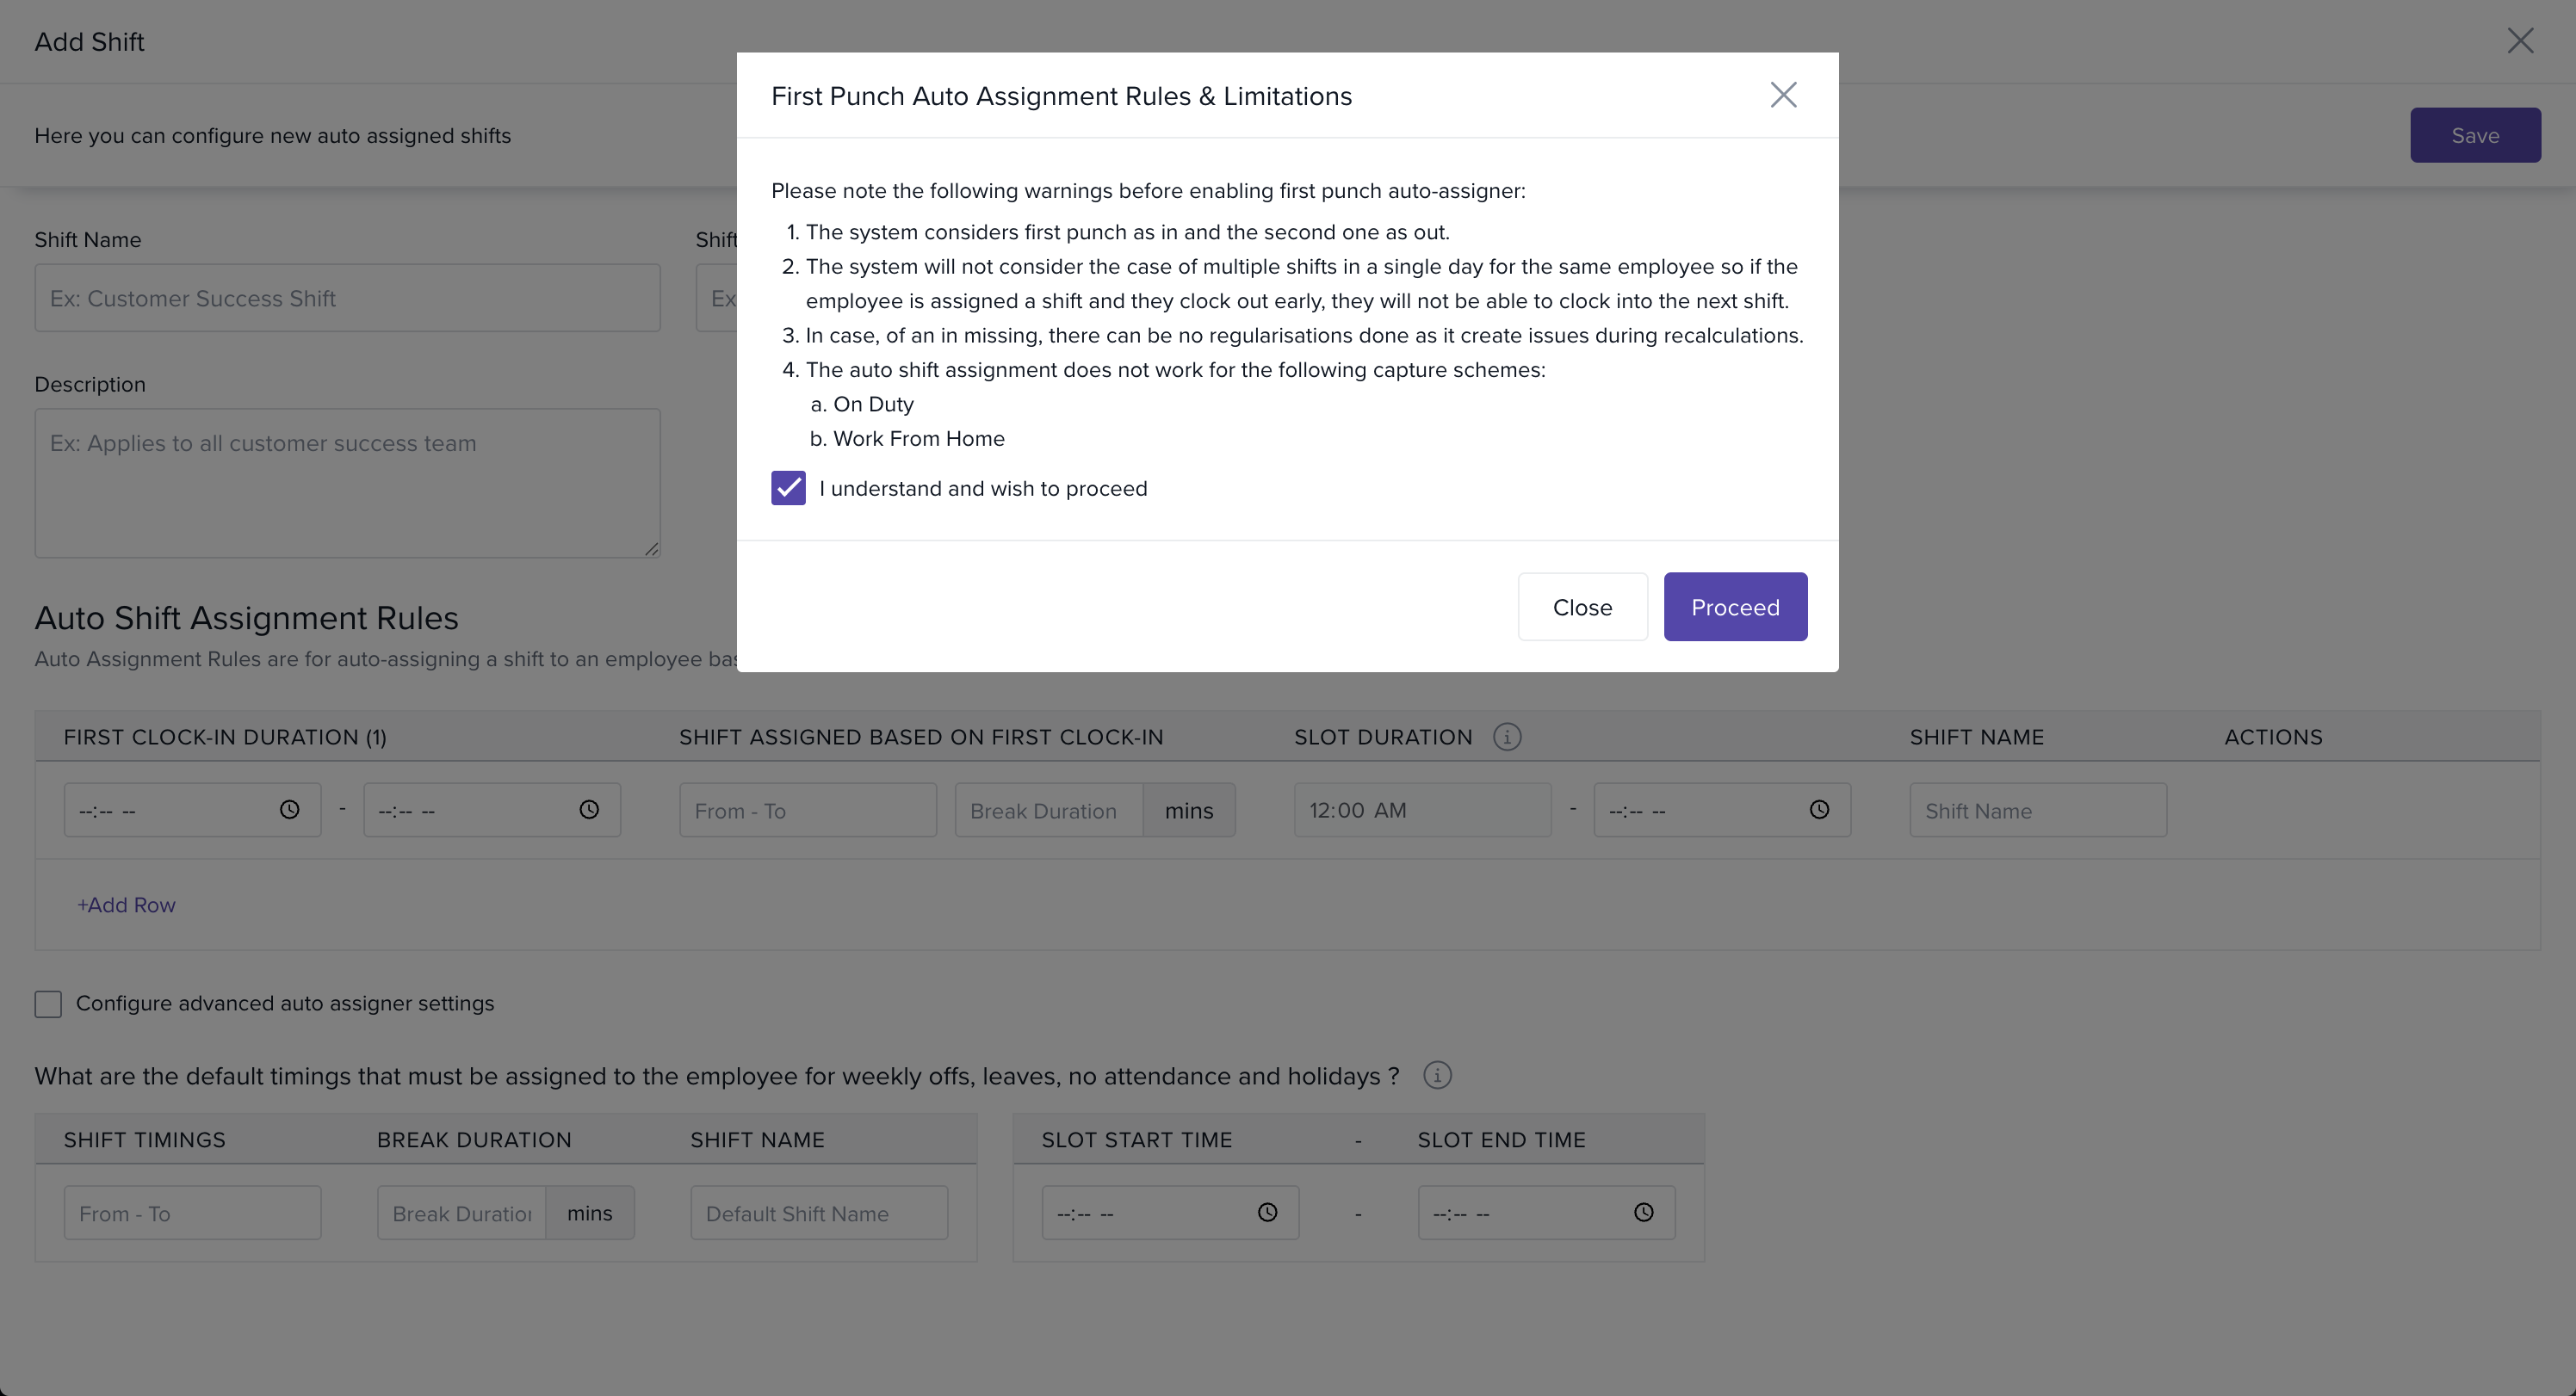Open clock picker for Slot Start Time
Viewport: 2576px width, 1396px height.
[x=1267, y=1213]
